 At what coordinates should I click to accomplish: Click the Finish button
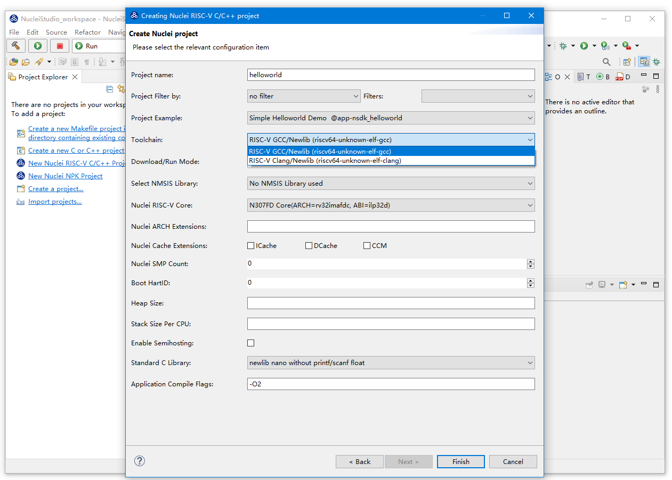point(460,461)
